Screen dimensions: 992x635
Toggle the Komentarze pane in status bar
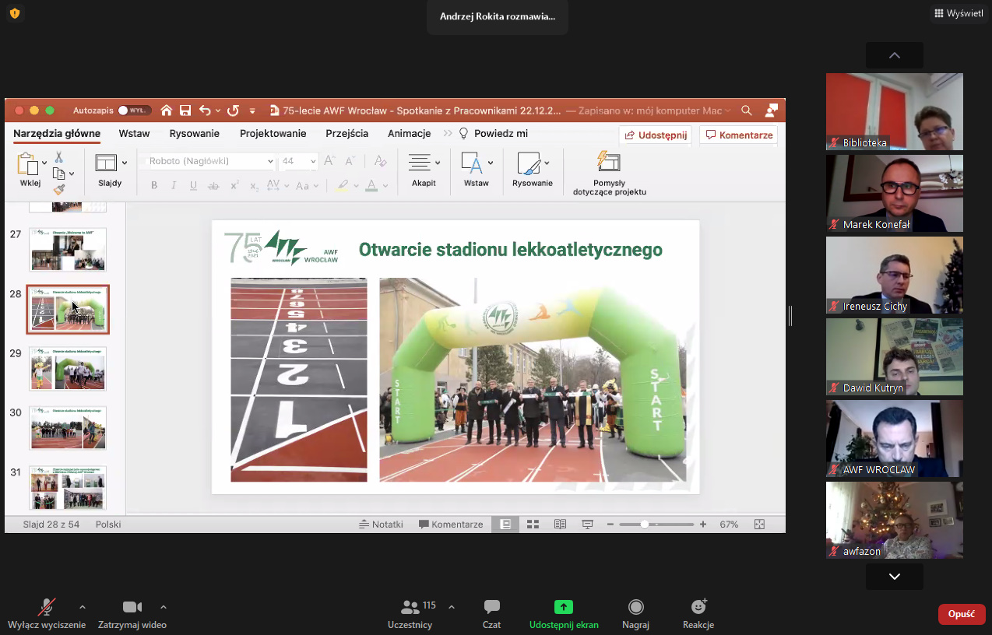click(451, 524)
